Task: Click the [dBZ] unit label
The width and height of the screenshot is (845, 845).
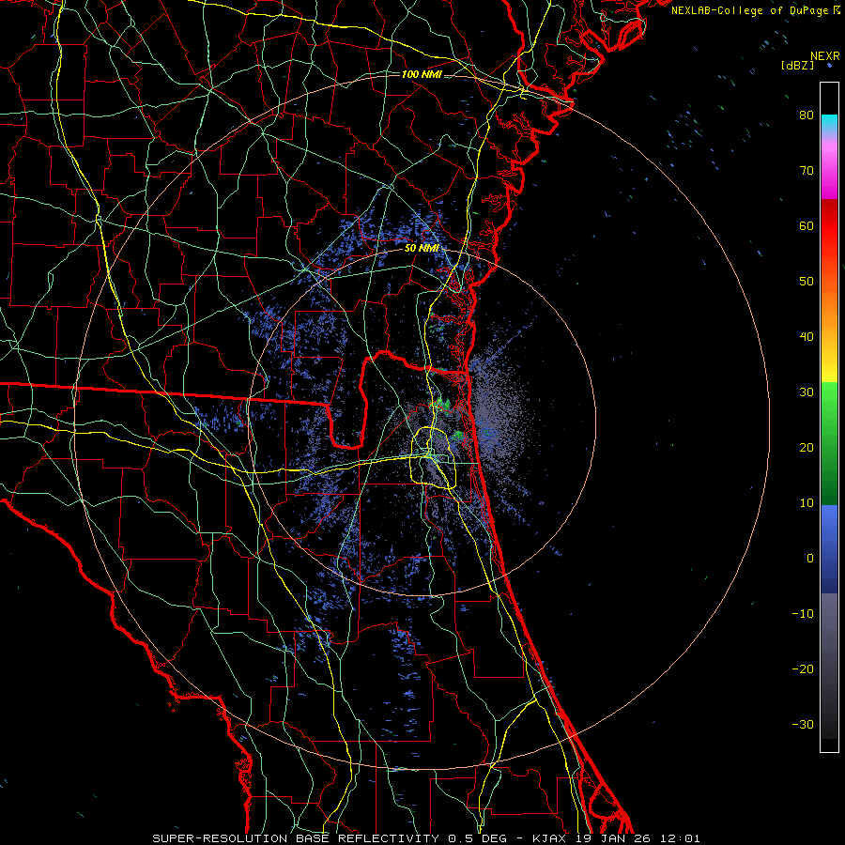Action: [797, 65]
